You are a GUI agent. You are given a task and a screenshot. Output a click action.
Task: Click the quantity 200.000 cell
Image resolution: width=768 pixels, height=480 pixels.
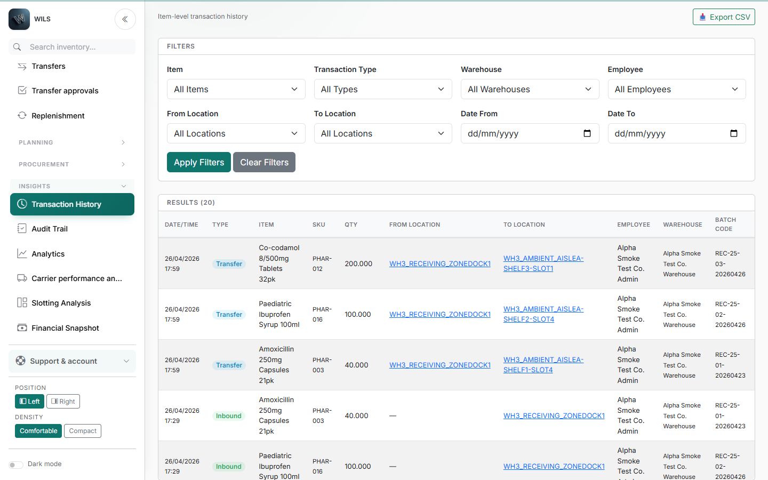click(358, 263)
